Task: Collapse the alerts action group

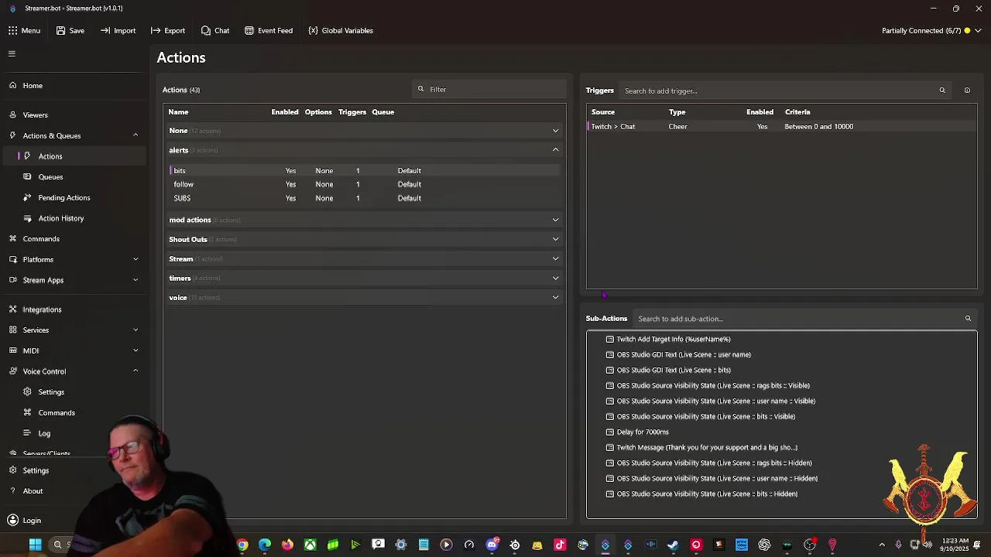Action: point(364,150)
